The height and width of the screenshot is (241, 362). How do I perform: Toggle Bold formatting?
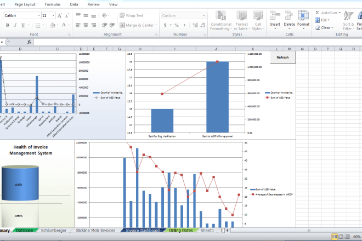point(7,25)
